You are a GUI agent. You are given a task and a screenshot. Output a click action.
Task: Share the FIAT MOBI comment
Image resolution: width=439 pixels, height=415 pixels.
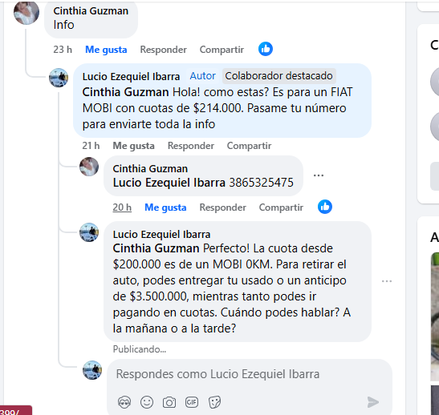pos(249,146)
